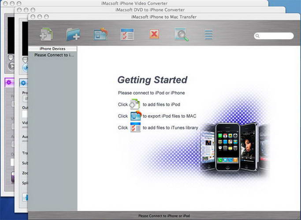Click the 'to export iPod files to MAC' text
This screenshot has height=220, width=301.
click(x=170, y=116)
